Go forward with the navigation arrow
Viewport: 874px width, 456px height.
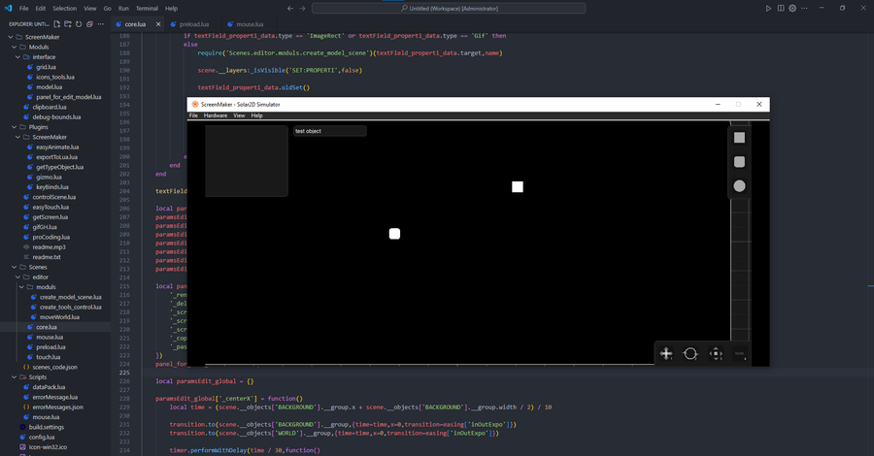pyautogui.click(x=302, y=9)
